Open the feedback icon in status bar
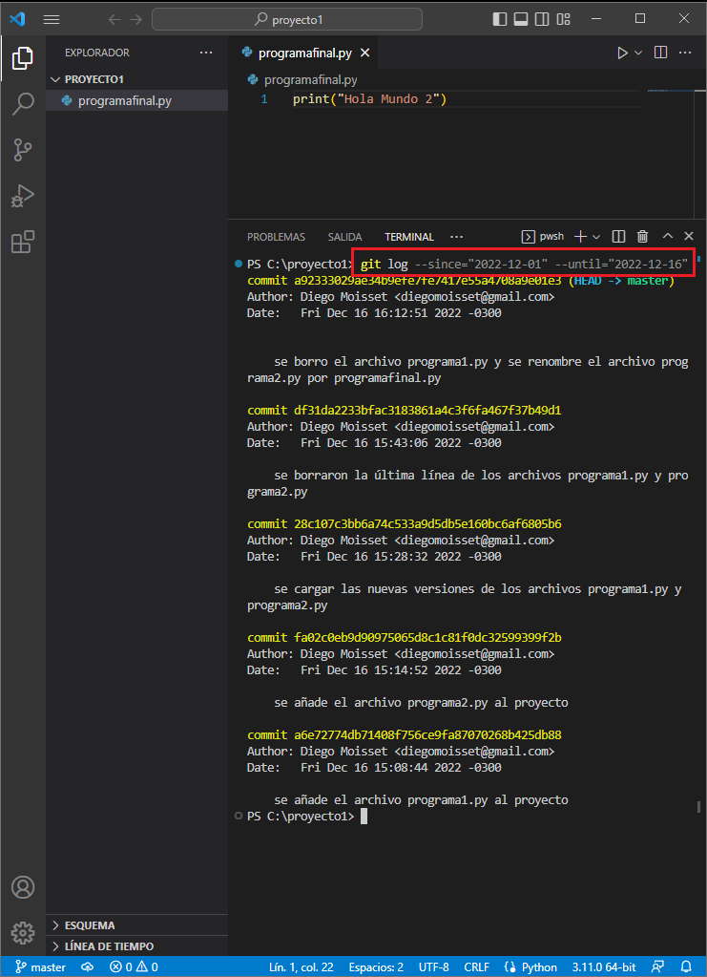The height and width of the screenshot is (977, 707). 657,967
